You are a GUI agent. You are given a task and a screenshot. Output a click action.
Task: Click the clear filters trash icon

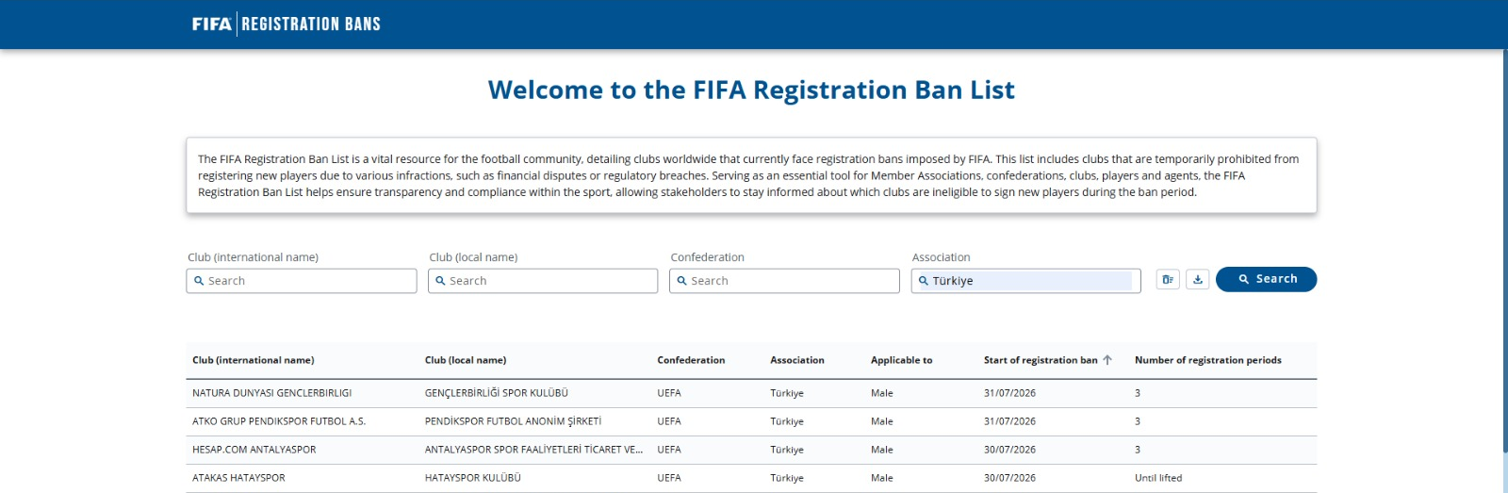point(1168,279)
